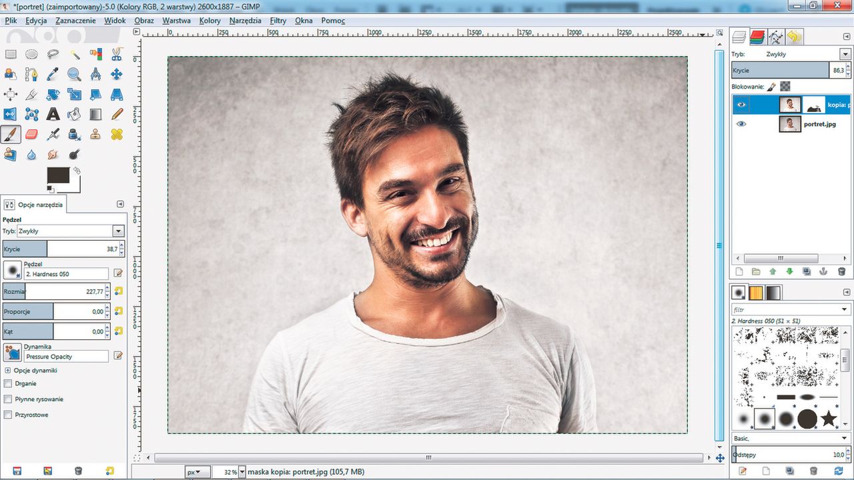854x480 pixels.
Task: Toggle visibility of portret.jpg layer
Action: click(x=741, y=124)
